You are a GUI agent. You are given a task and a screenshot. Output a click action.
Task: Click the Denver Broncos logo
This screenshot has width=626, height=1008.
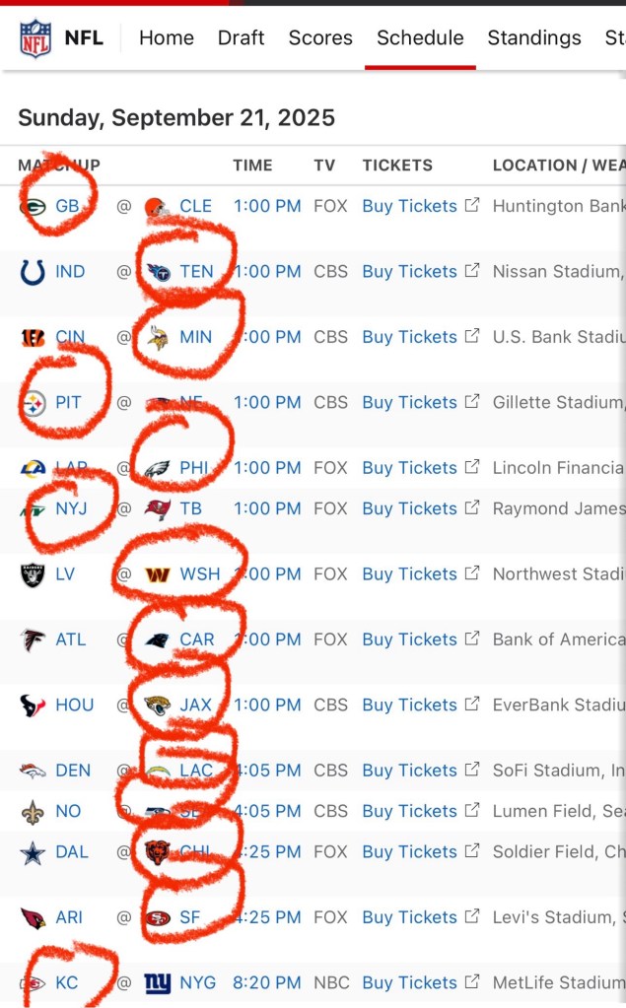click(33, 771)
